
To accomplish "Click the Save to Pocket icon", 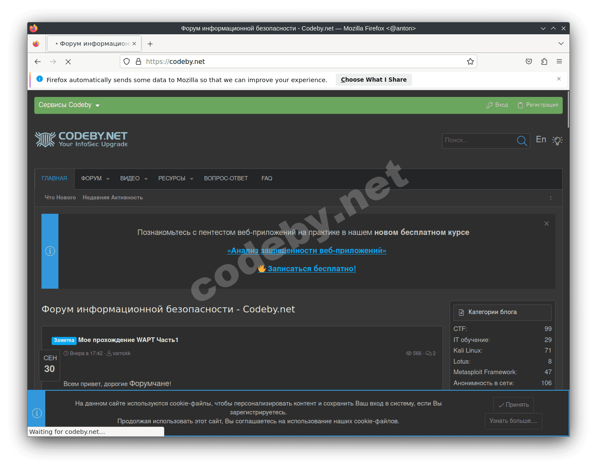I will [529, 62].
